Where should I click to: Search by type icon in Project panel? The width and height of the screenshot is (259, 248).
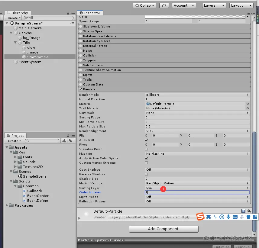tap(64, 141)
